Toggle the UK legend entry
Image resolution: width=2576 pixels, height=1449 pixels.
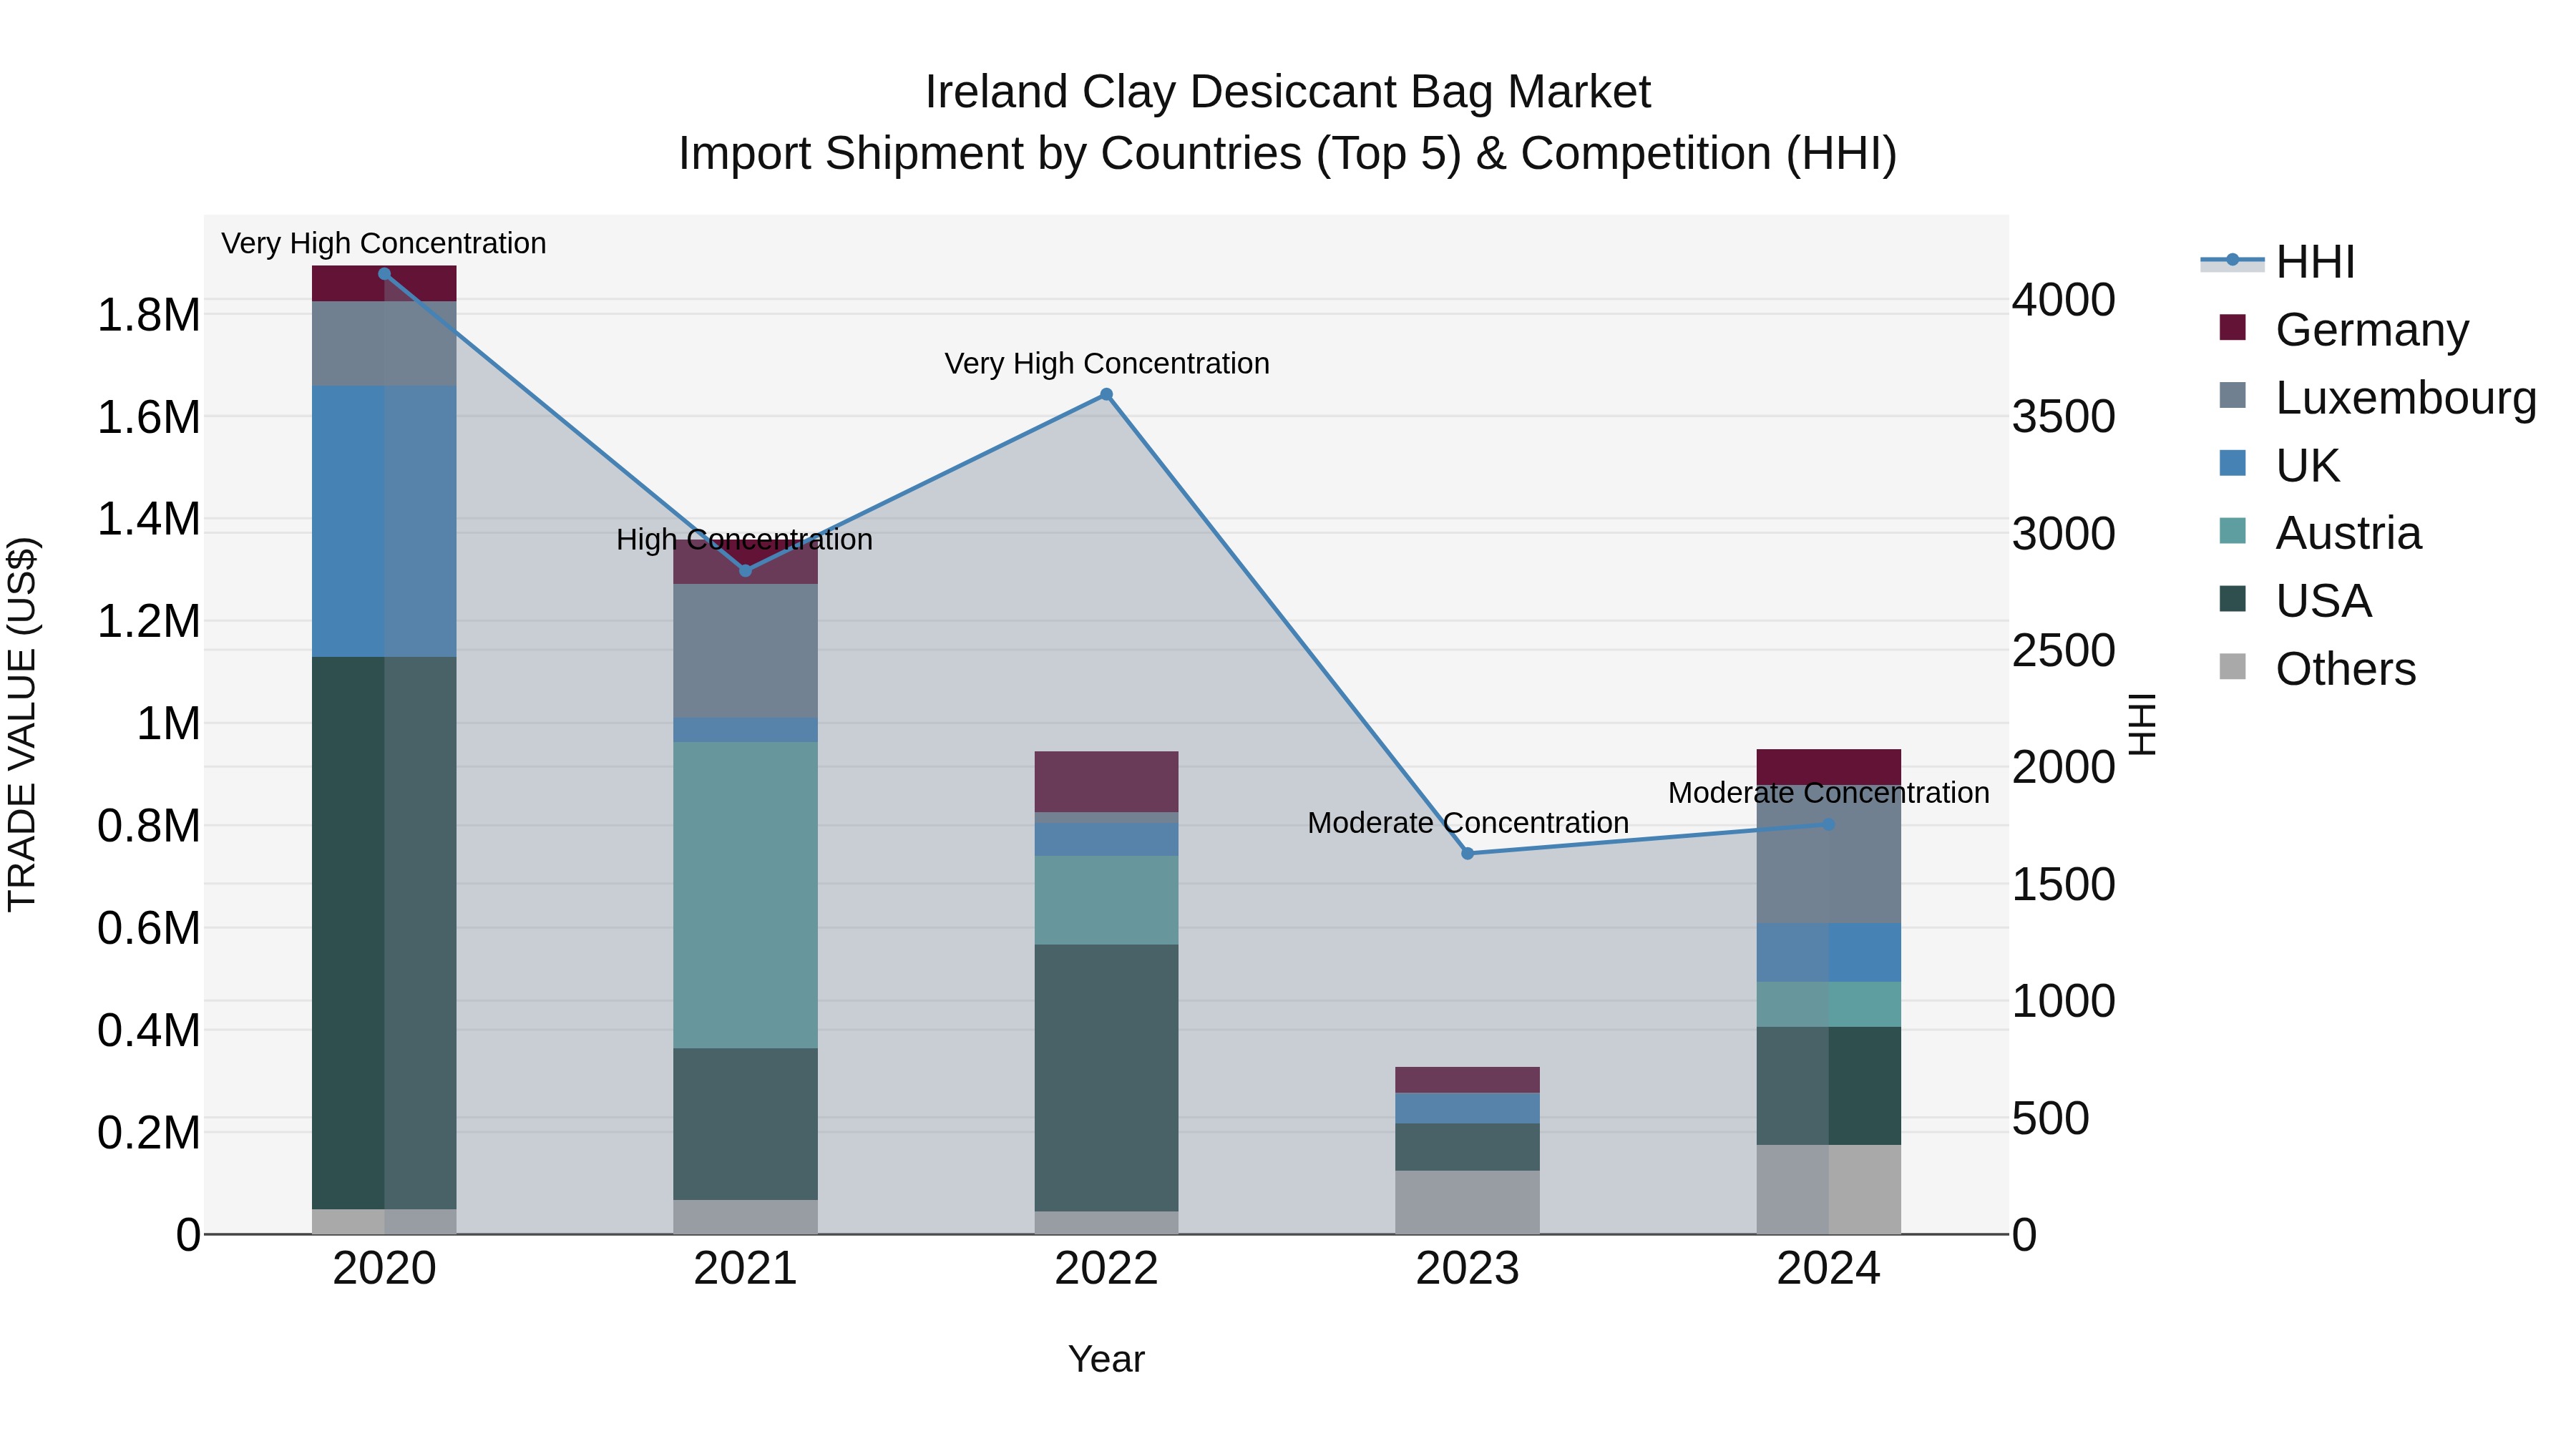(x=2279, y=465)
